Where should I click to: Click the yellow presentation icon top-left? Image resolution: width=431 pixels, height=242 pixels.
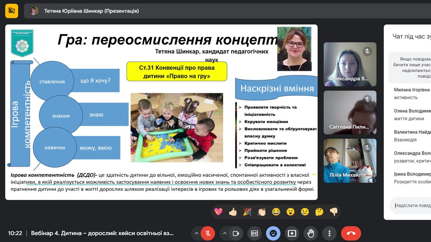12,11
